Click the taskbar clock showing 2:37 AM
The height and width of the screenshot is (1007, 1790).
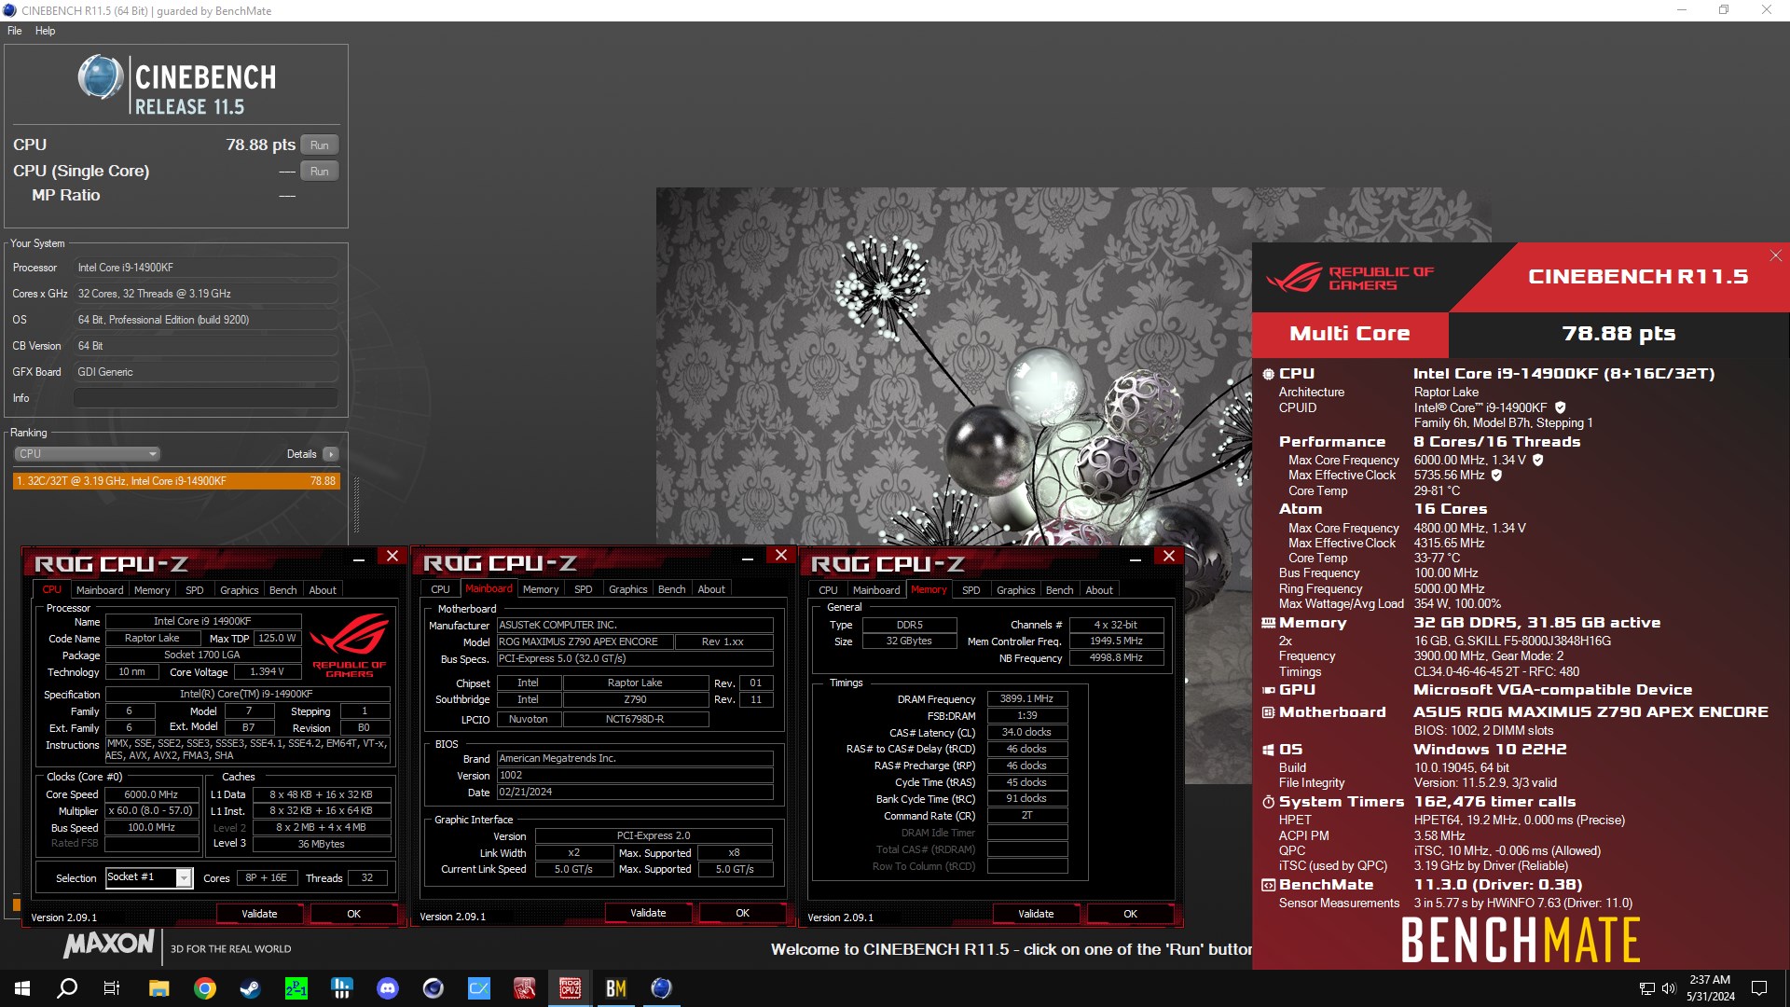[1710, 988]
